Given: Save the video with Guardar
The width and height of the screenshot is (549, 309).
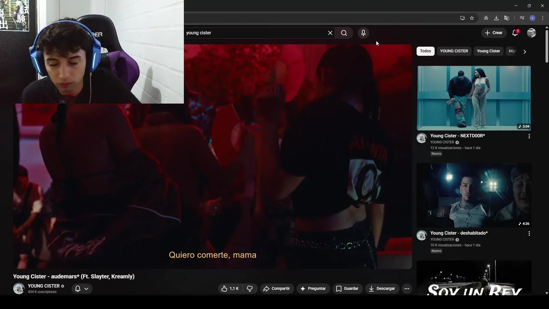Looking at the screenshot, I should (347, 288).
